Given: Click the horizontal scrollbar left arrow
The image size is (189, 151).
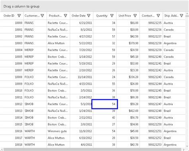Looking at the screenshot, I should (x=2, y=149).
